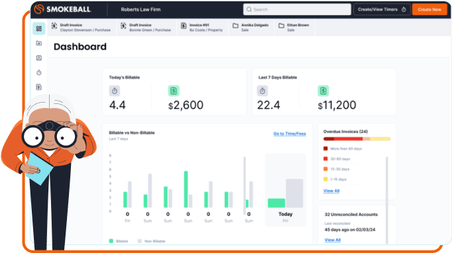Click the 22.4 hours value
Image resolution: width=452 pixels, height=253 pixels.
[x=268, y=105]
